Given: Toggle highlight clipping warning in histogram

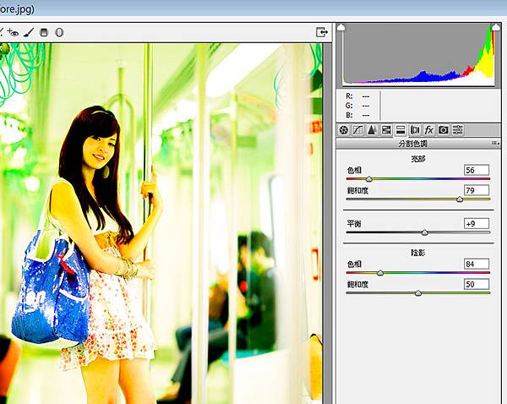Looking at the screenshot, I should point(495,28).
